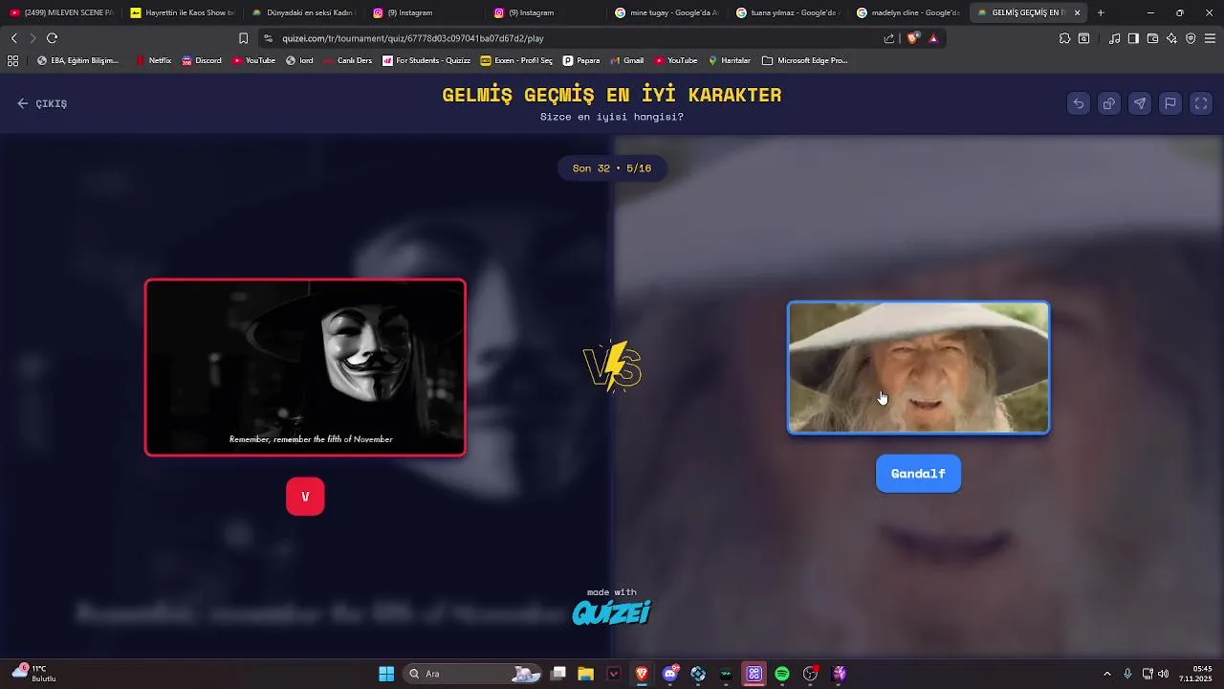Open For Students - Quizizz bookmark
This screenshot has width=1224, height=689.
[x=426, y=60]
